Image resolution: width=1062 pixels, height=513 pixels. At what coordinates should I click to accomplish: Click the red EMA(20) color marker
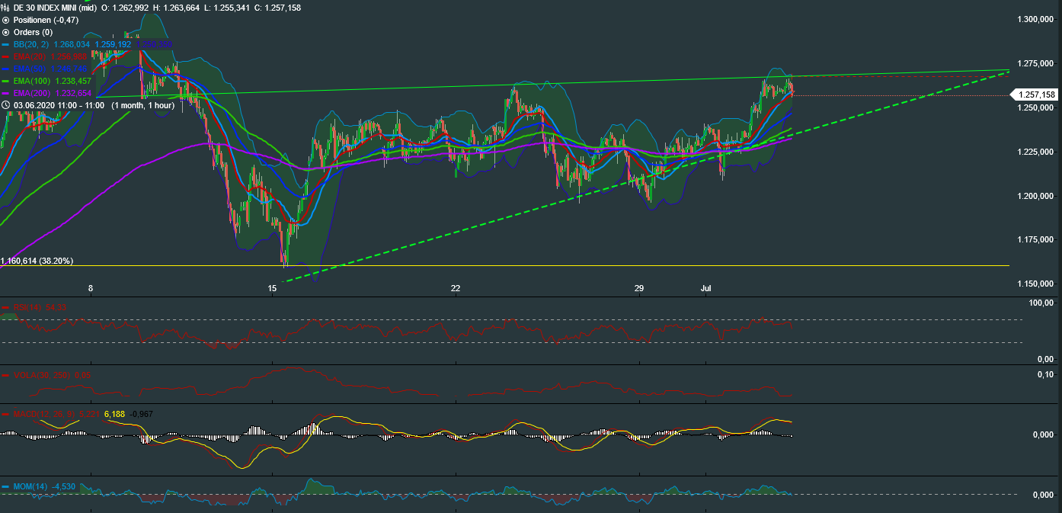tap(5, 56)
